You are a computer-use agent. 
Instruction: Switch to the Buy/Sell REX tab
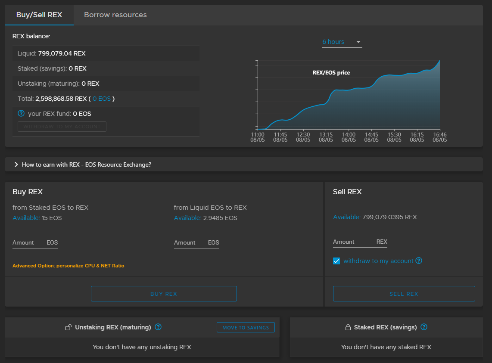coord(39,15)
